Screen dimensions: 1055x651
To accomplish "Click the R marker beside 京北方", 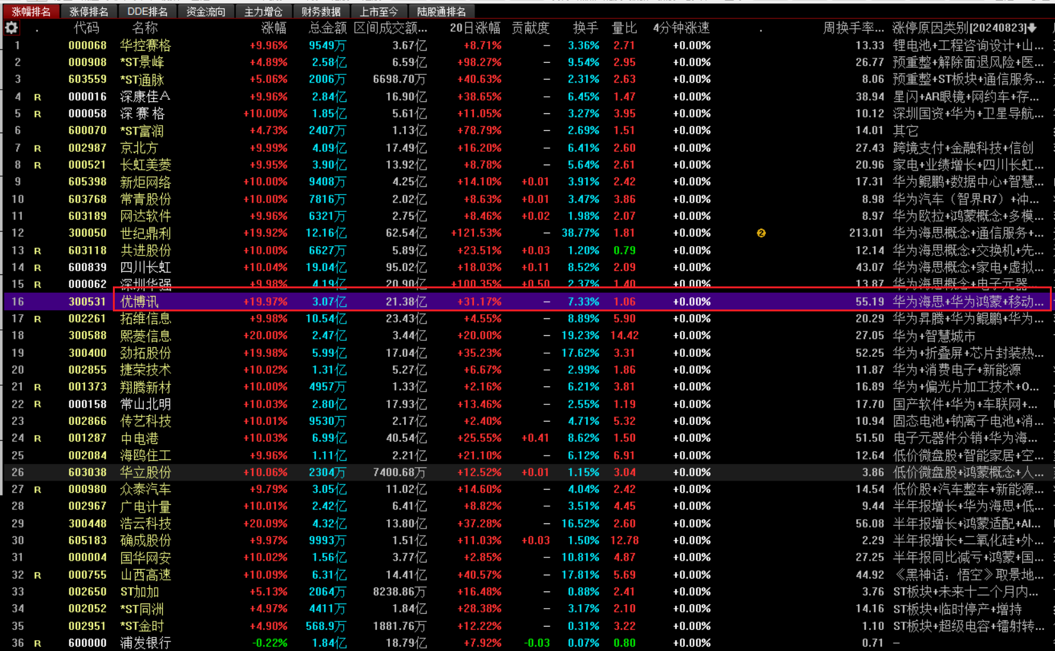I will tap(37, 148).
